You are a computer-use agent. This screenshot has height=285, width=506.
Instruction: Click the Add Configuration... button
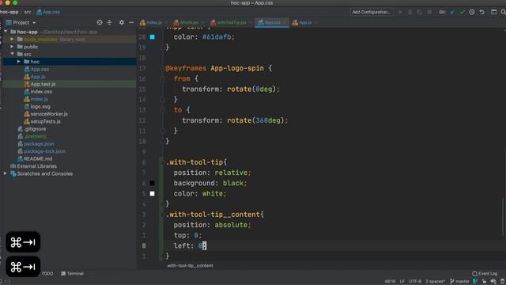[372, 13]
